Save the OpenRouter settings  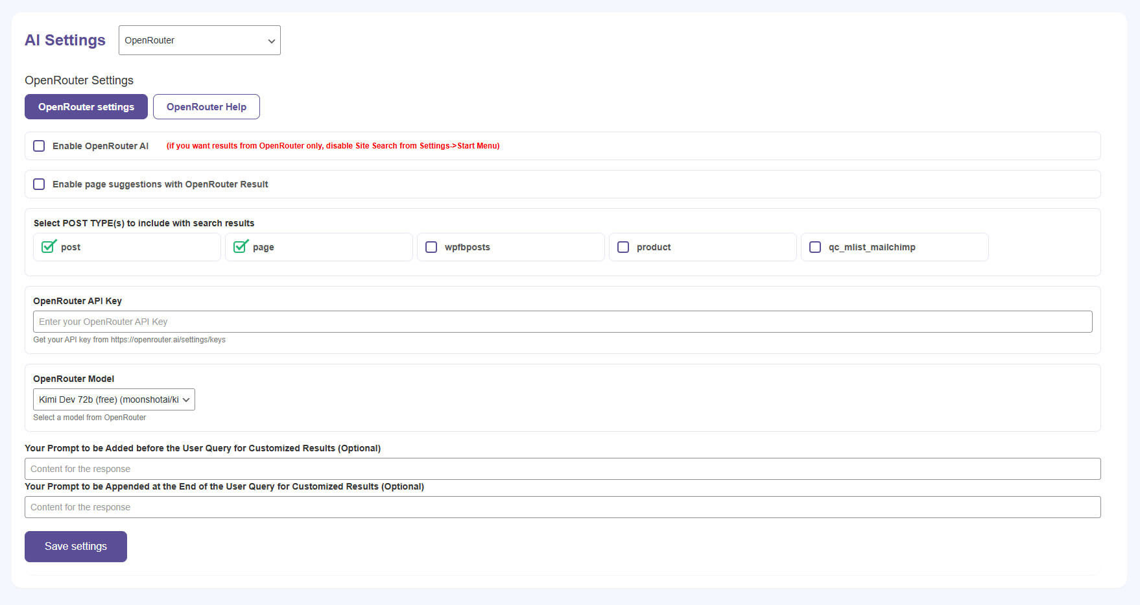76,547
